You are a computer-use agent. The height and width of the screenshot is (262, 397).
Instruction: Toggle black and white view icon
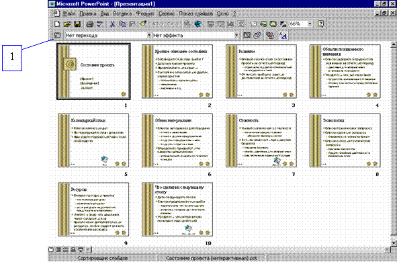pyautogui.click(x=283, y=24)
